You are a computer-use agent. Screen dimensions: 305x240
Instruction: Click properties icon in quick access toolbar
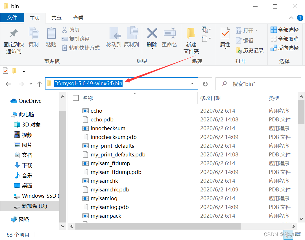tap(6, 71)
